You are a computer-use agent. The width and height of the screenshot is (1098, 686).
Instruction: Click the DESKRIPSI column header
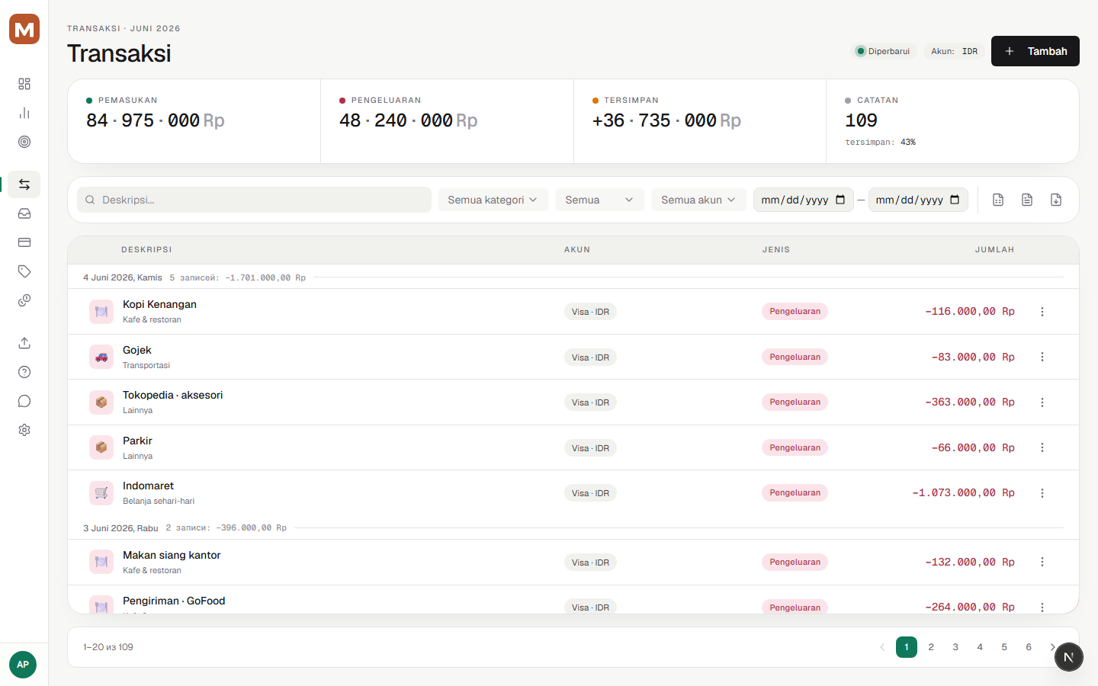146,249
